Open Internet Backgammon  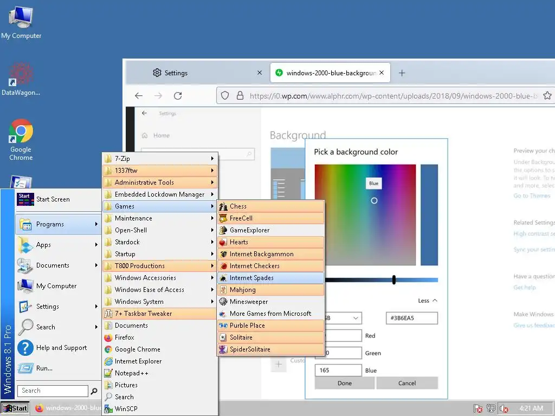[271, 254]
